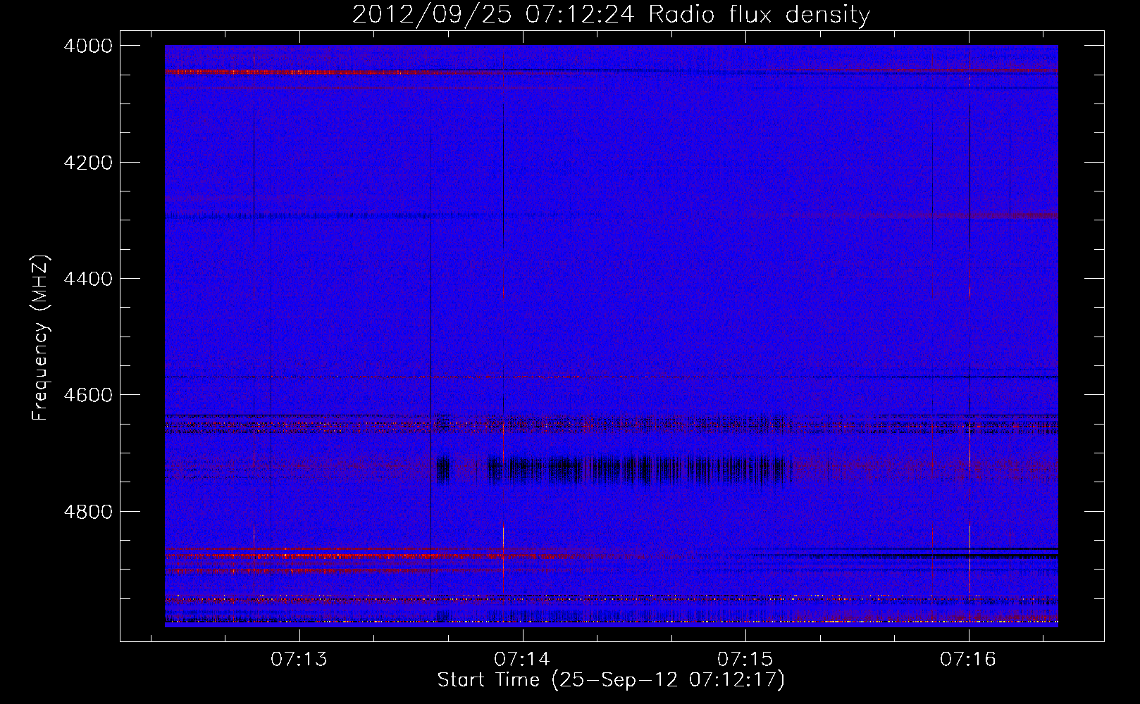1140x704 pixels.
Task: Click the 07:14 time tick label
Action: click(x=522, y=659)
